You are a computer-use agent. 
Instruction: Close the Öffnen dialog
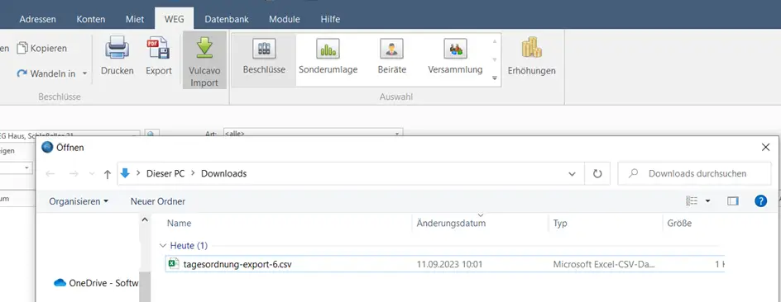(x=765, y=147)
